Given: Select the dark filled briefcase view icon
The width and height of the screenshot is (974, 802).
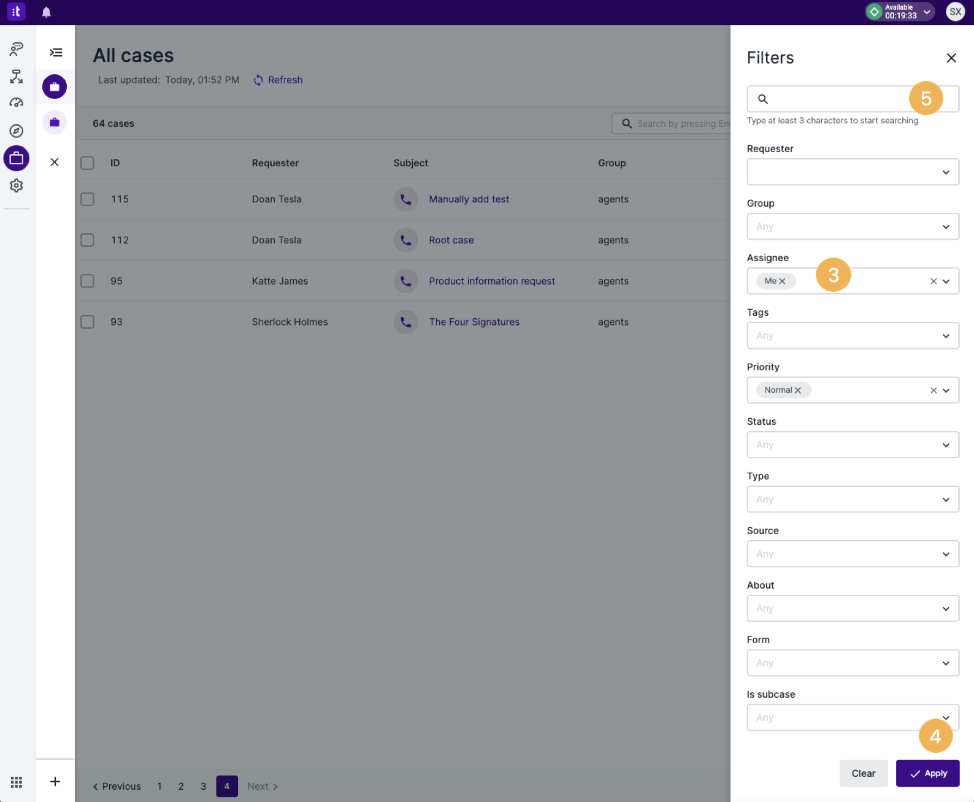Looking at the screenshot, I should [55, 86].
